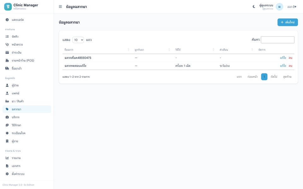Click the ค้นหา search input field
Viewport: 303px width, 189px height.
pyautogui.click(x=277, y=40)
